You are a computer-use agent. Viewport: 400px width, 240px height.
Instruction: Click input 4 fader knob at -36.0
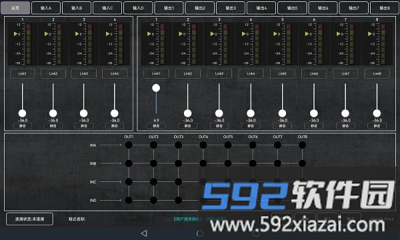(x=115, y=113)
